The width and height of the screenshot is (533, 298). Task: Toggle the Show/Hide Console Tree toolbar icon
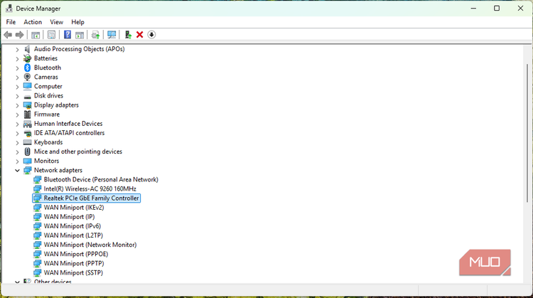(36, 35)
